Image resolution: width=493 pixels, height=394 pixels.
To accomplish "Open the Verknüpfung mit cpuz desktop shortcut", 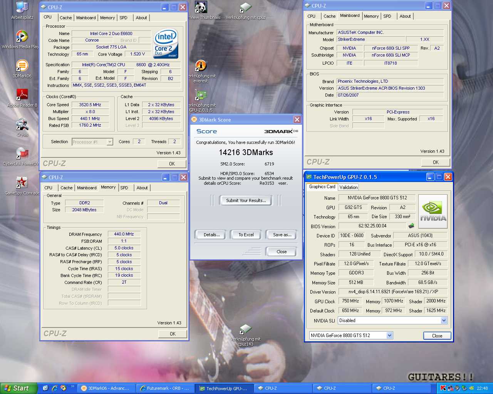I will pos(245,10).
